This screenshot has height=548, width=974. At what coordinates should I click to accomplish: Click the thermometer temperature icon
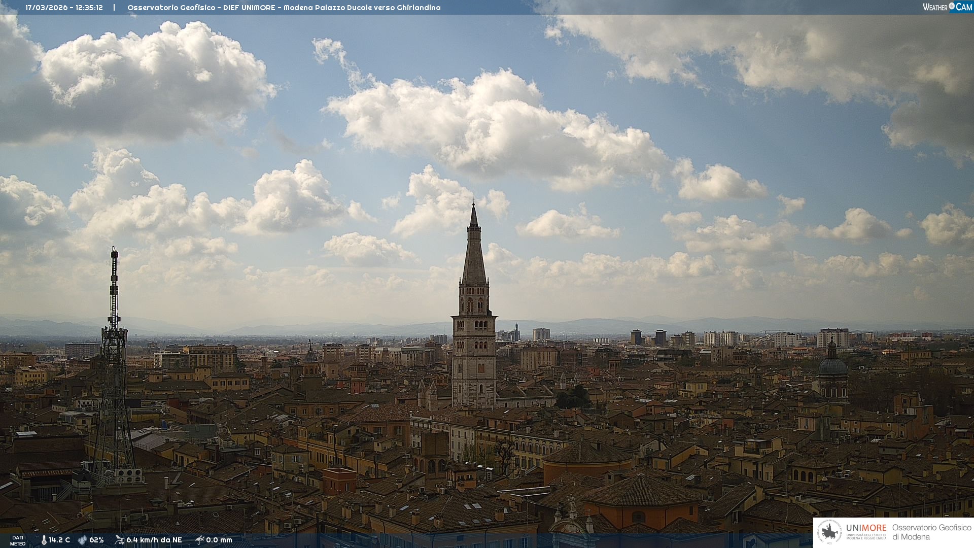click(x=44, y=540)
